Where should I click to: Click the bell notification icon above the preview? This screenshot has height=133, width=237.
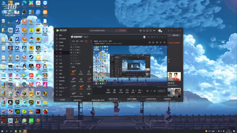point(161,42)
